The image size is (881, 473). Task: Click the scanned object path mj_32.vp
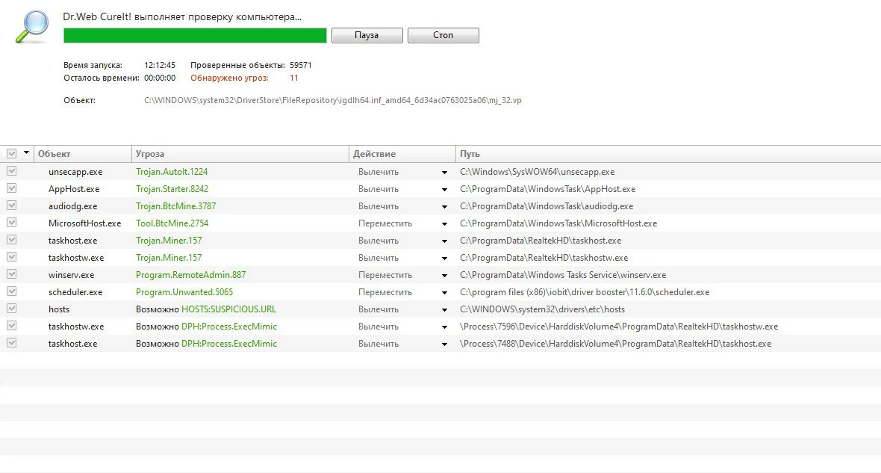[333, 101]
